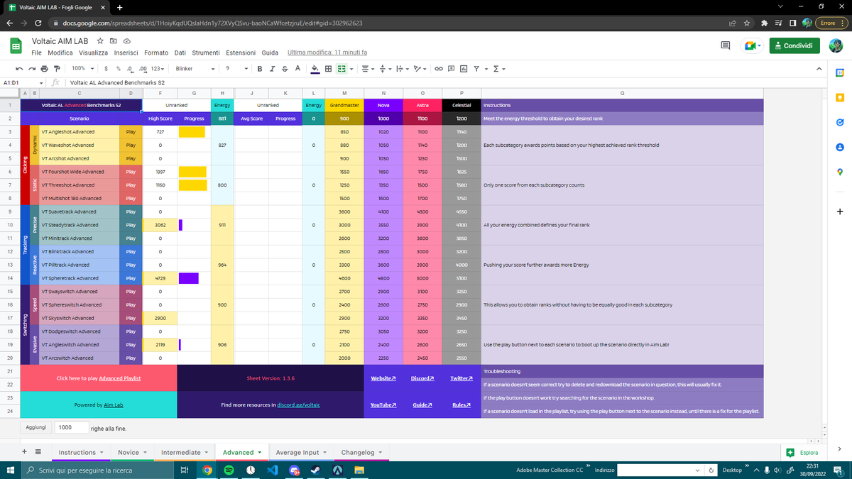Format as currency with dollar icon

106,68
